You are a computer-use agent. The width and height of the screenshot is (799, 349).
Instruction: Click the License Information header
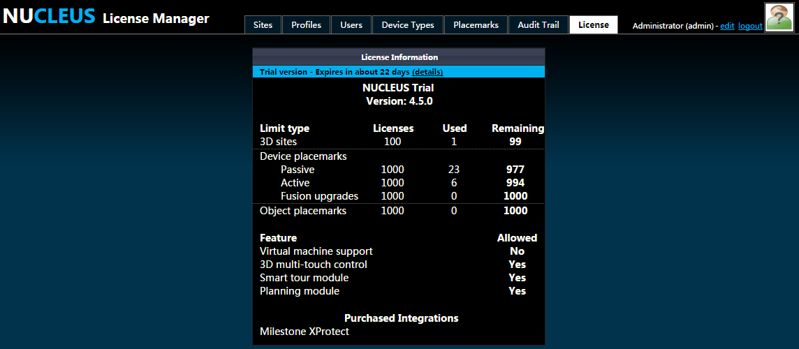point(399,57)
